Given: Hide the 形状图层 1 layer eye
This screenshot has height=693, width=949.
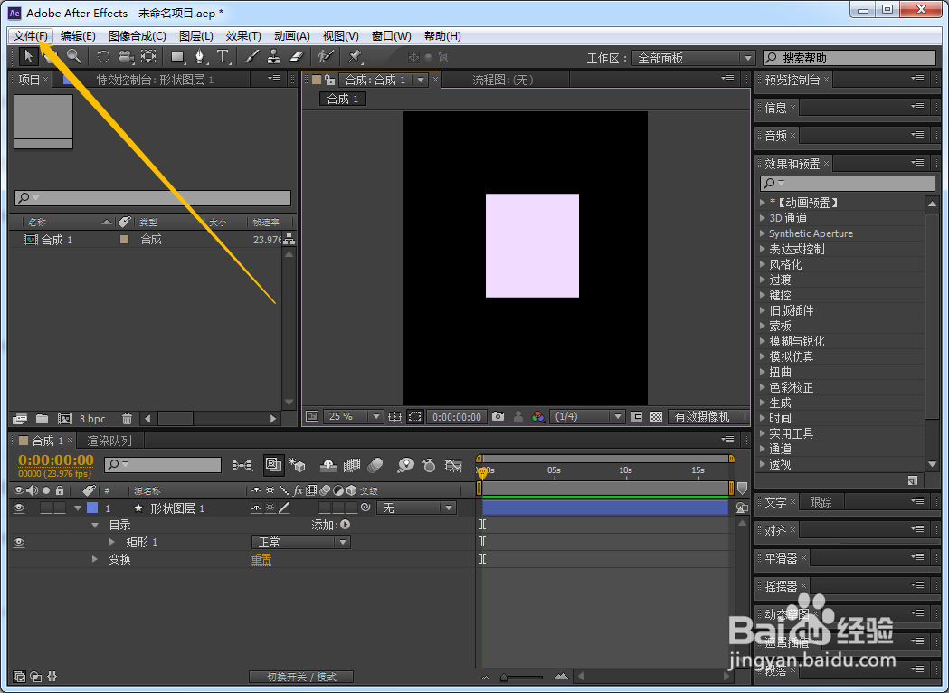Looking at the screenshot, I should click(x=19, y=508).
